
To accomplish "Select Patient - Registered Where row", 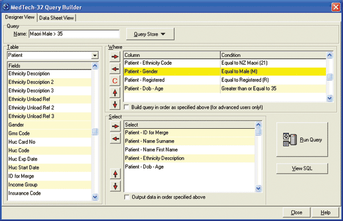I will (x=225, y=80).
